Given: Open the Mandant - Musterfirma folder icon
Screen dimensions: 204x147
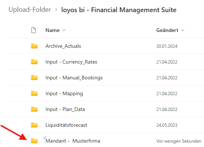Looking at the screenshot, I should tap(34, 141).
